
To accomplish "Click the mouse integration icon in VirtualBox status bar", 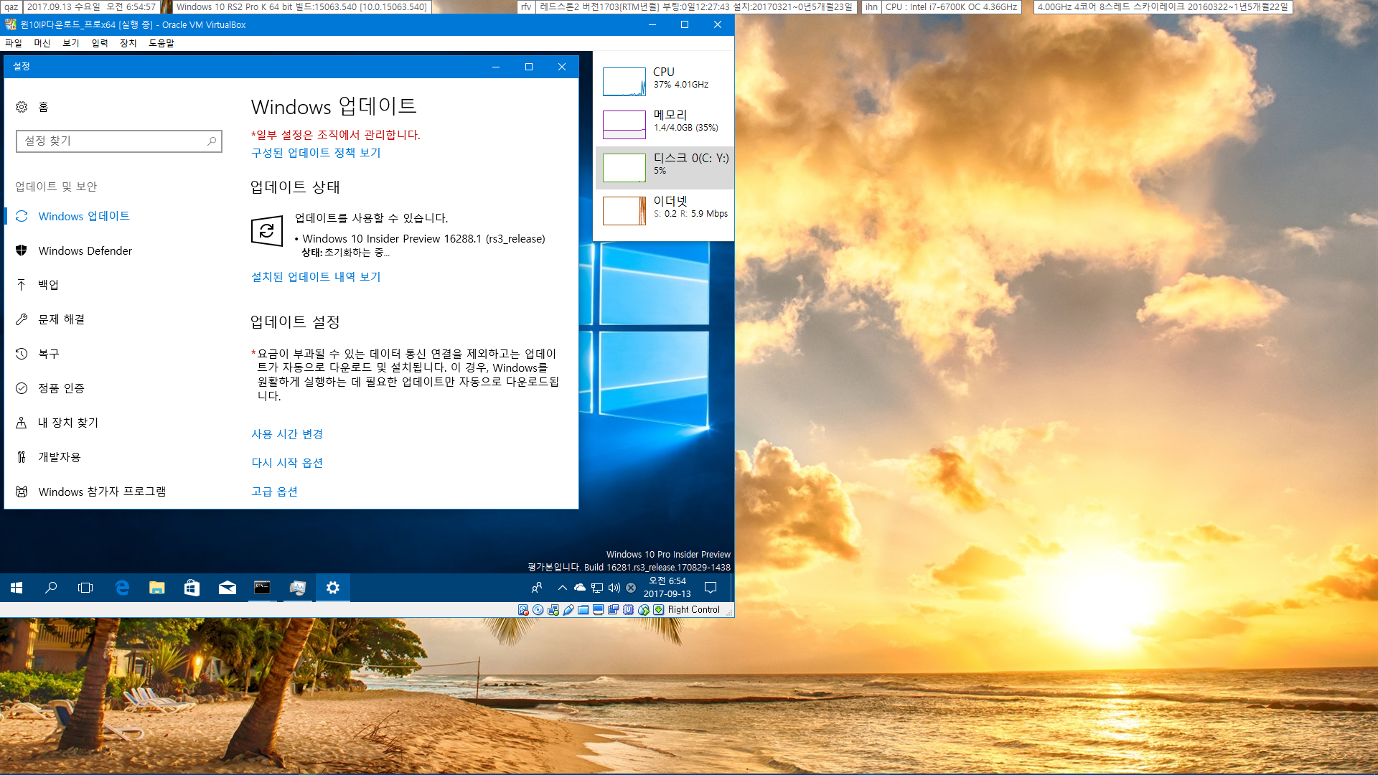I will point(644,610).
